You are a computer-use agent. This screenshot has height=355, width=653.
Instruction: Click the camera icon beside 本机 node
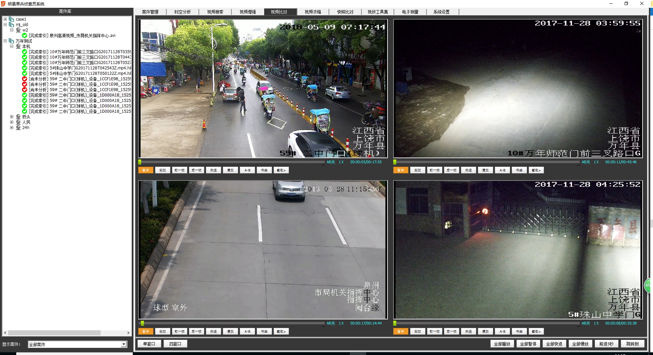click(18, 46)
